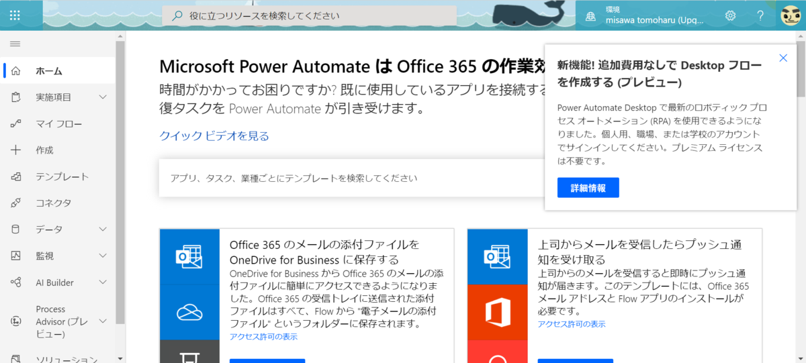The image size is (806, 363).
Task: Open ソリューション in the sidebar
Action: tap(66, 359)
